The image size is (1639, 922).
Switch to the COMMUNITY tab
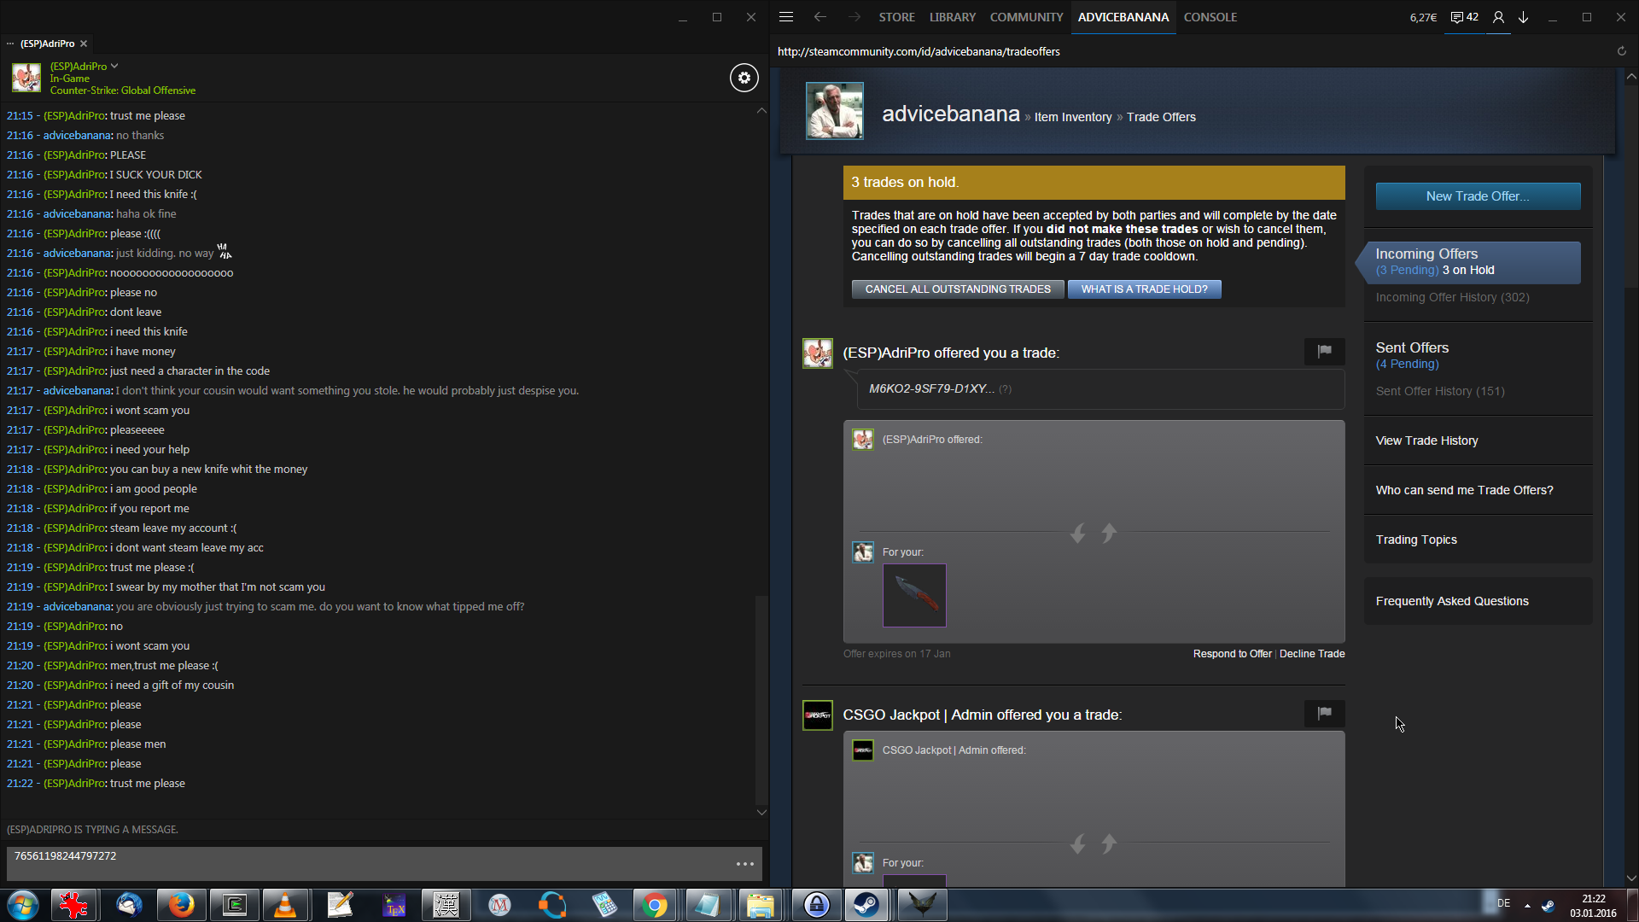click(x=1026, y=17)
